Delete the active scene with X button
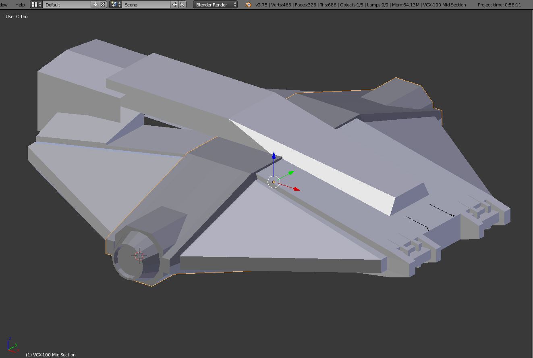 [x=183, y=4]
